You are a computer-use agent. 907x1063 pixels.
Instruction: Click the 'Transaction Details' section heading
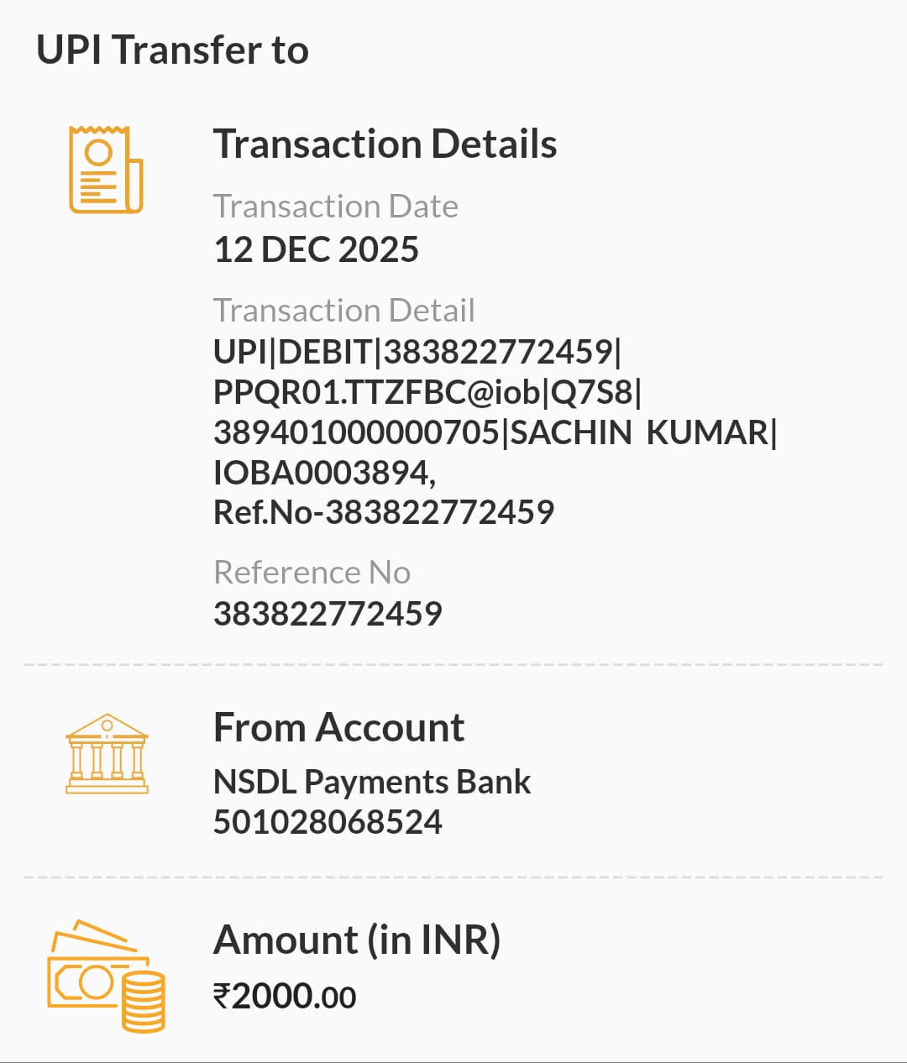point(385,144)
